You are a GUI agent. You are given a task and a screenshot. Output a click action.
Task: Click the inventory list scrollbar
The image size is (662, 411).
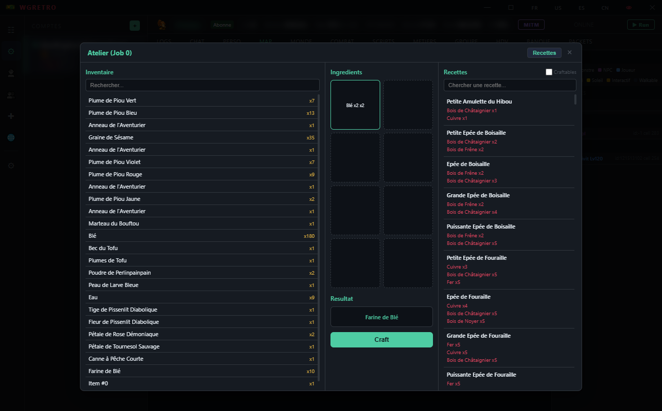319,238
